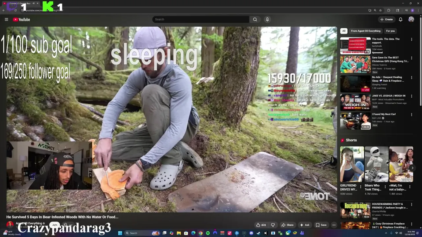Open more actions ellipsis under video
Screen dimensions: 422x237
(334, 225)
